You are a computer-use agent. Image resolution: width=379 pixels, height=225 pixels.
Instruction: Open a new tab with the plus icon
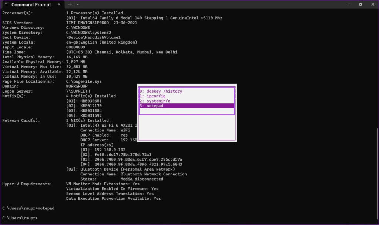pyautogui.click(x=70, y=4)
